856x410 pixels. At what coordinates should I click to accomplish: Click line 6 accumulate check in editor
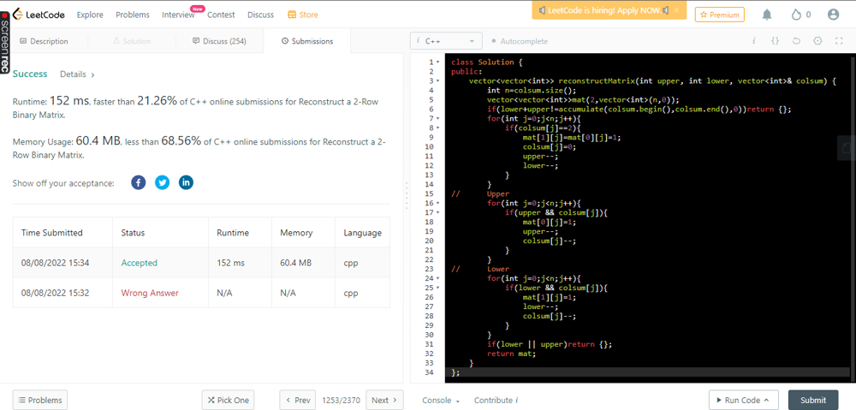639,110
